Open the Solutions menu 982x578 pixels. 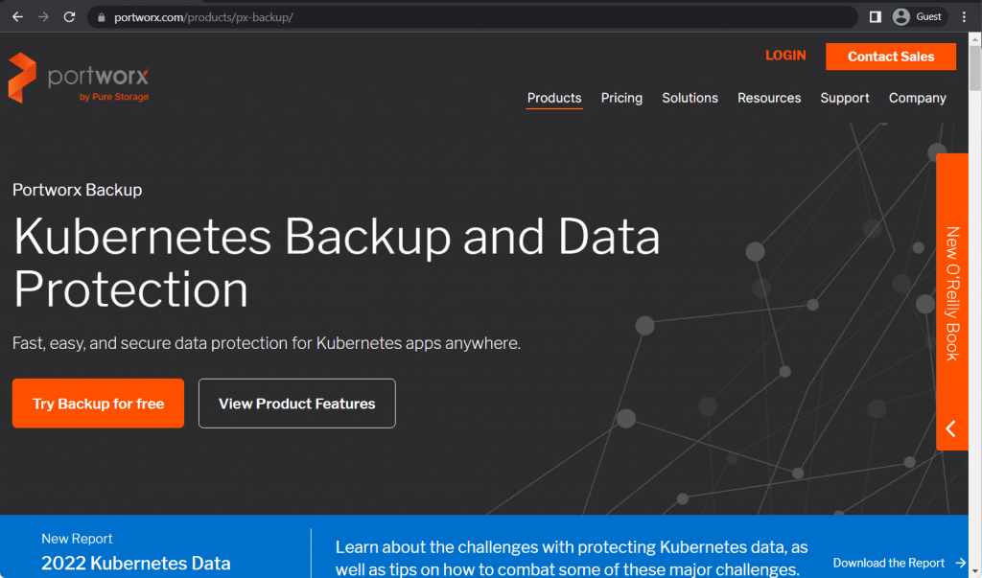(690, 98)
